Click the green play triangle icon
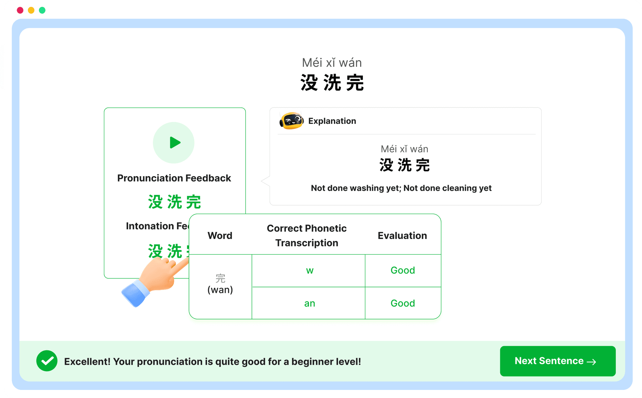This screenshot has width=642, height=398. 175,143
